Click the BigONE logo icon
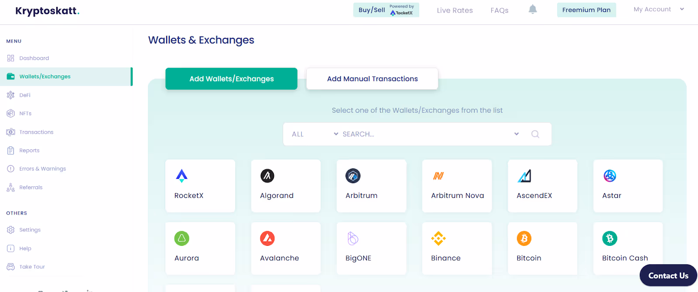 pyautogui.click(x=353, y=238)
